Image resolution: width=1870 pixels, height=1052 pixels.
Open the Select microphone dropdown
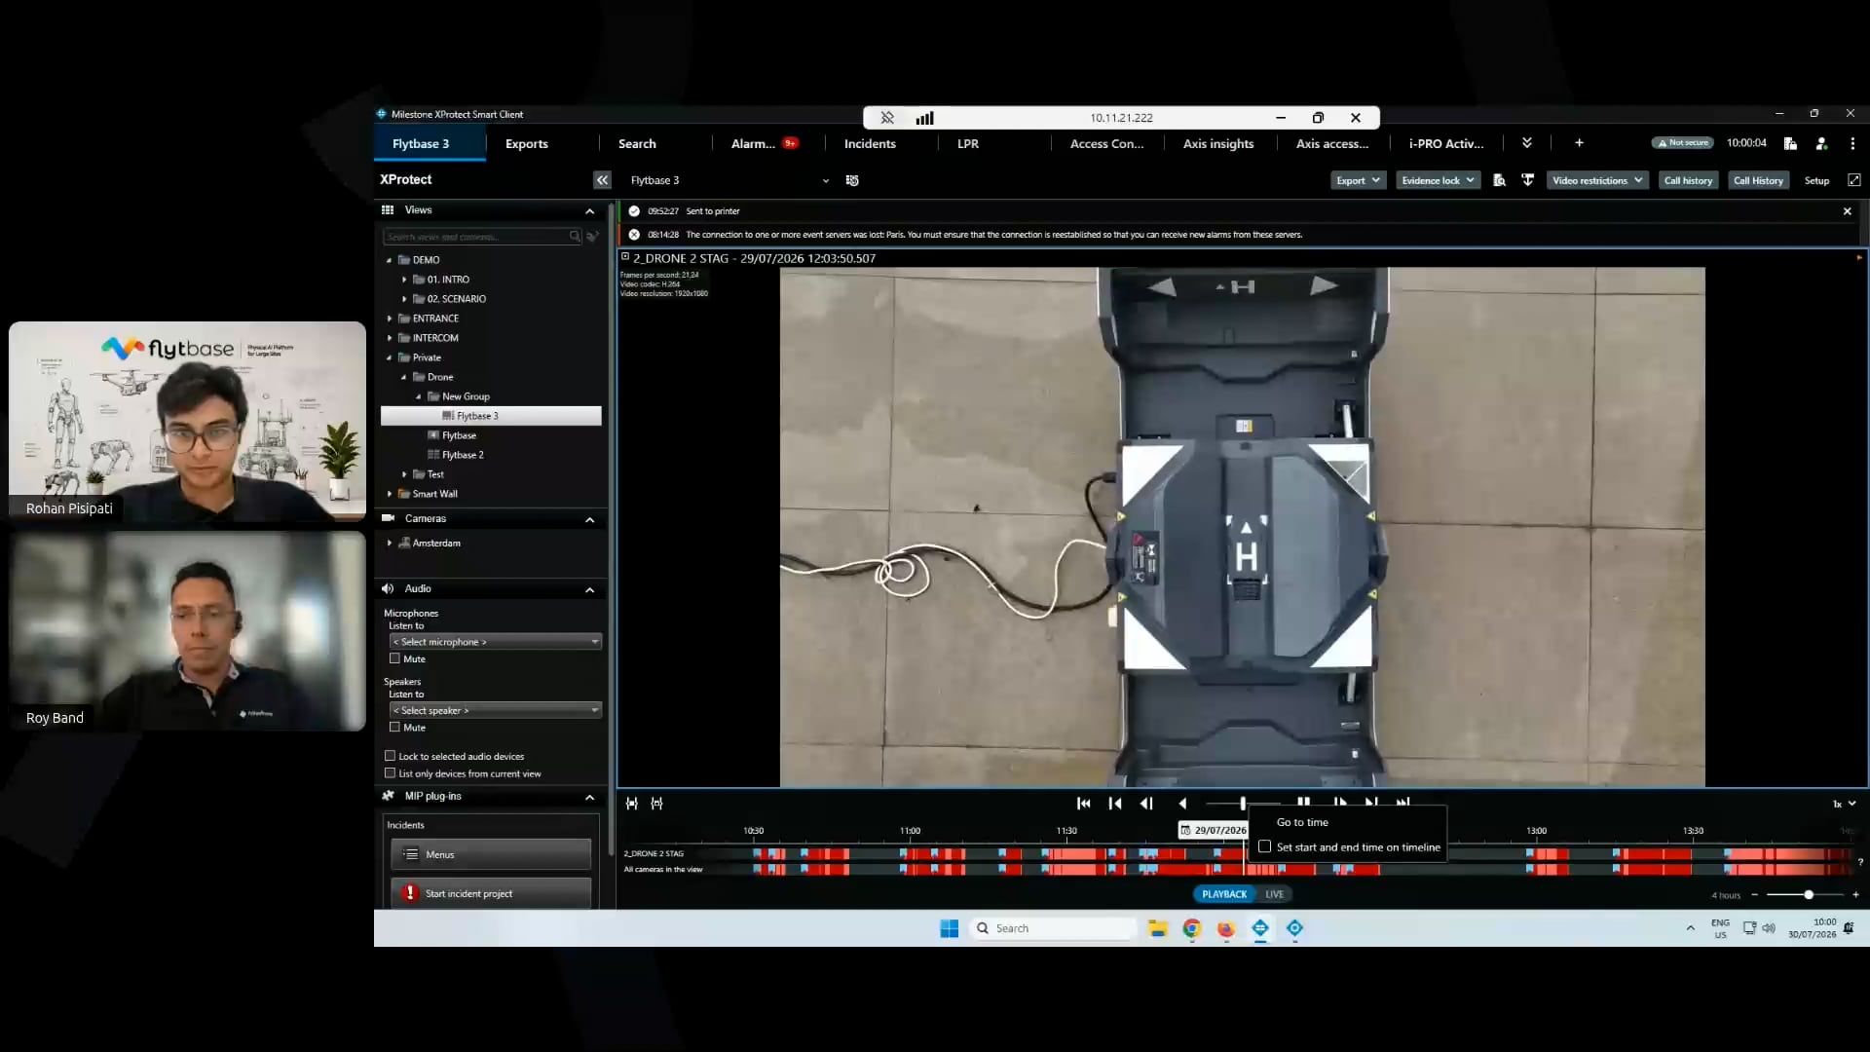coord(495,642)
